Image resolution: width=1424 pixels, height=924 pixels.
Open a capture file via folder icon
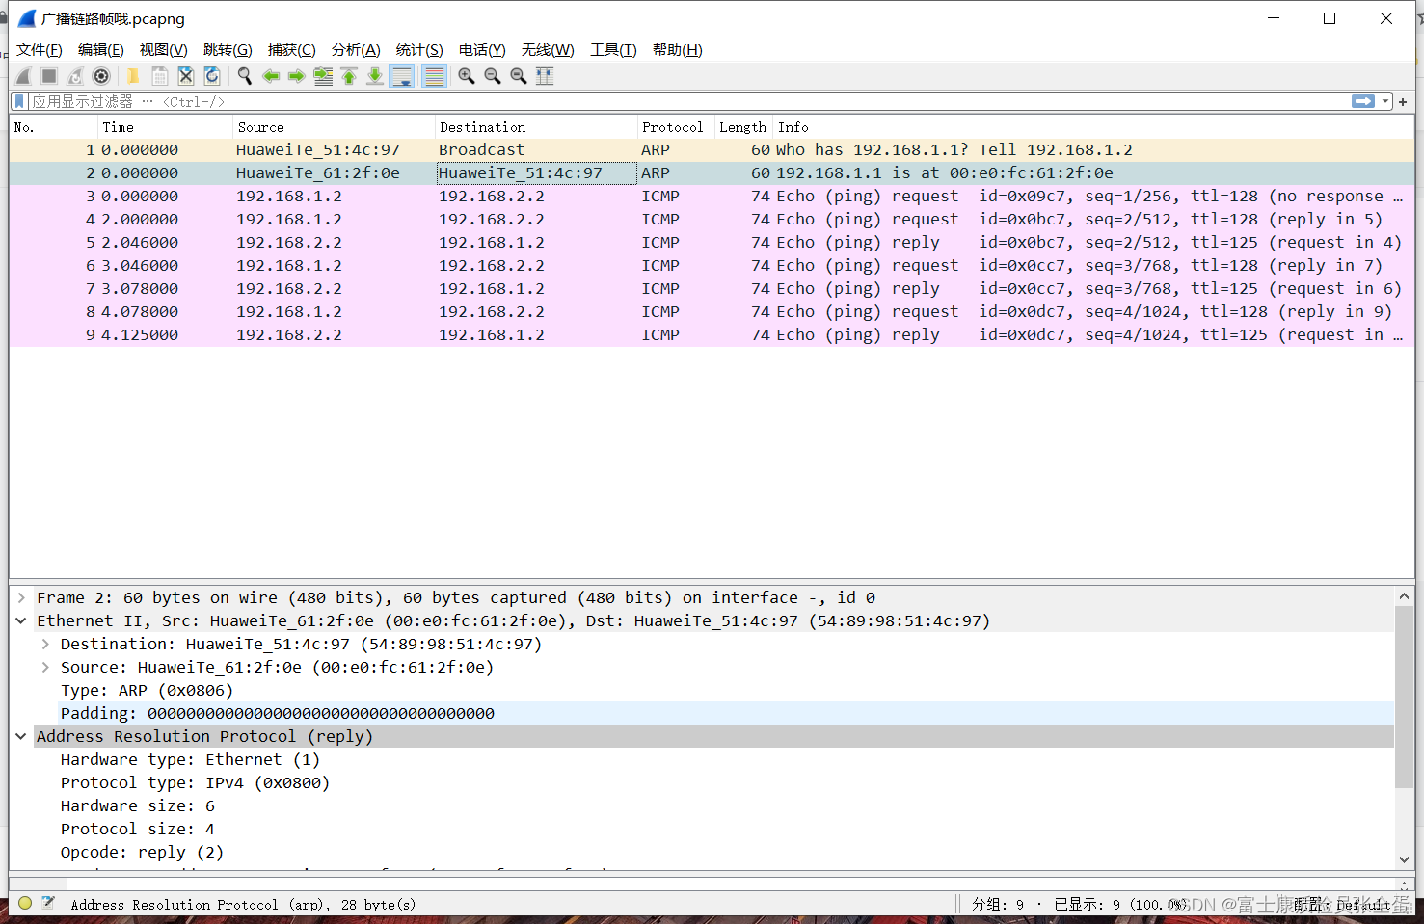133,76
